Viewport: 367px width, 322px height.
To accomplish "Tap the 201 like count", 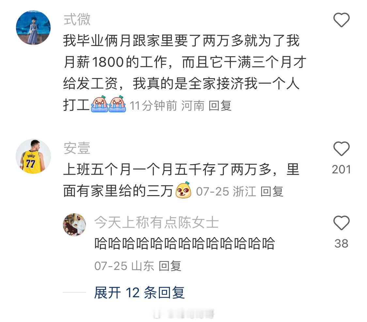I will (x=341, y=169).
